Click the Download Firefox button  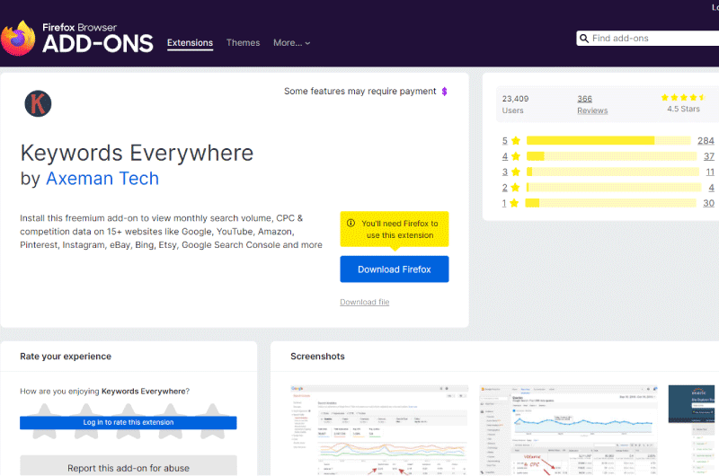tap(395, 269)
